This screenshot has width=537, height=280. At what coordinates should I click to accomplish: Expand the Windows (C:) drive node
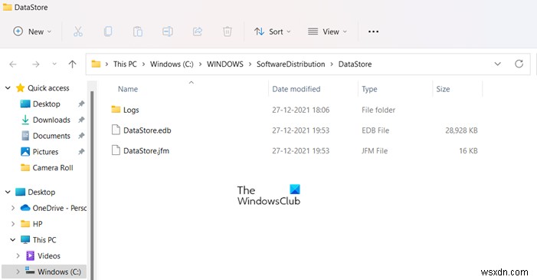(x=18, y=272)
